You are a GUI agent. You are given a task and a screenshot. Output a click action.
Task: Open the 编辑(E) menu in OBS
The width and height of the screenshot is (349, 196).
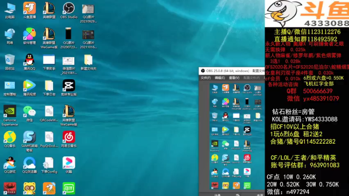[x=220, y=78]
